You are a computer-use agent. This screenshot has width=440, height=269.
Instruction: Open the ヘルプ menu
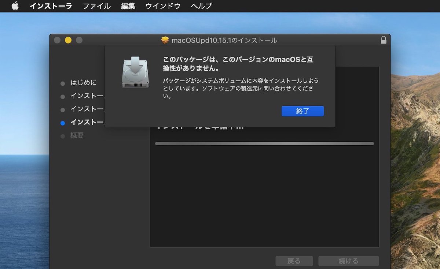pos(202,6)
